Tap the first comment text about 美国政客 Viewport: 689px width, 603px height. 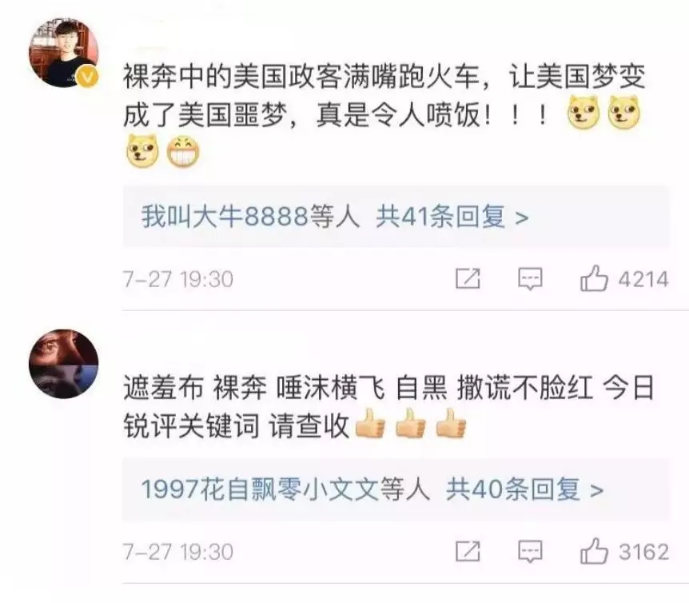pos(384,96)
